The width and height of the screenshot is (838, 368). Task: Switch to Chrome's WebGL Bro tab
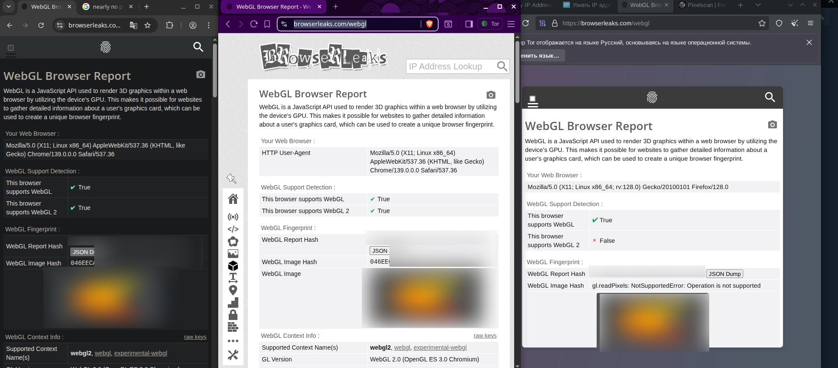click(x=47, y=7)
